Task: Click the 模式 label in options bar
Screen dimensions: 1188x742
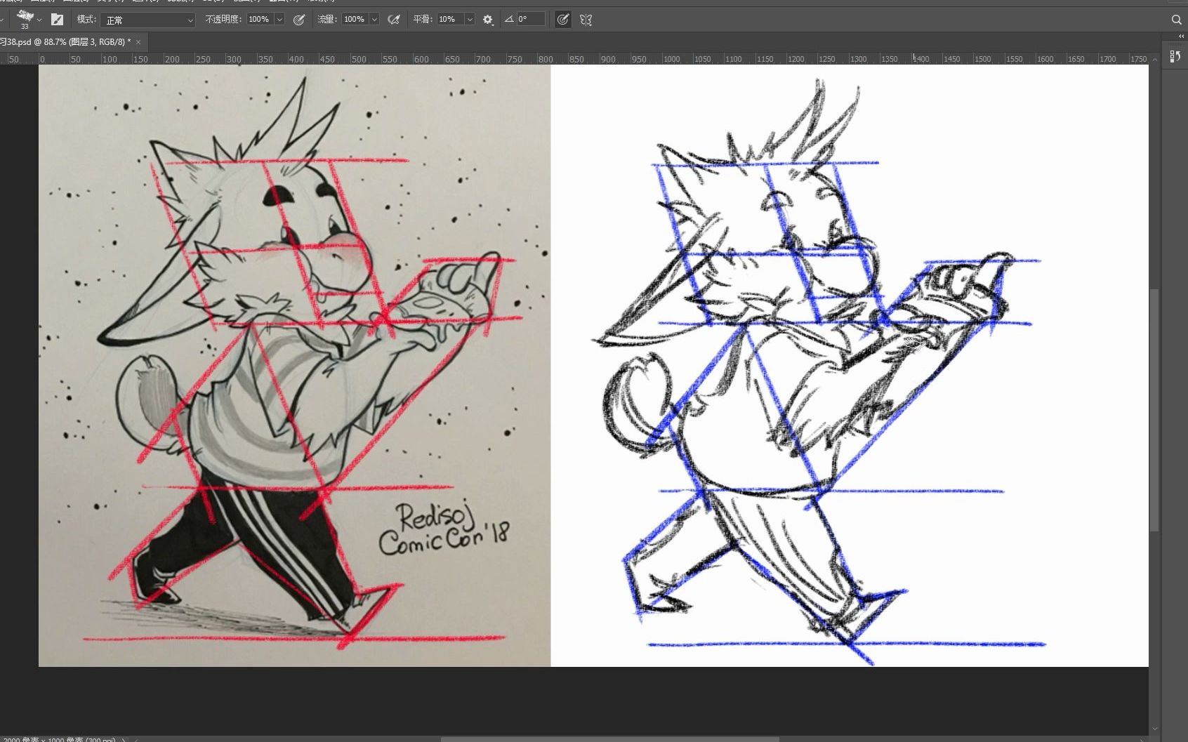Action: [x=86, y=20]
